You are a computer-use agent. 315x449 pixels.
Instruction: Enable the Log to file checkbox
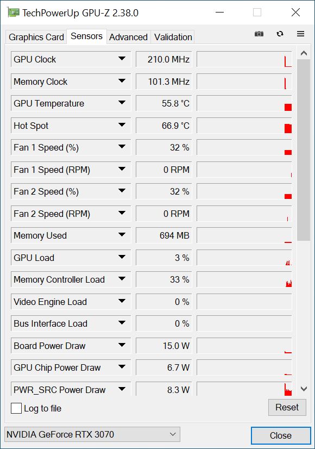[x=16, y=408]
